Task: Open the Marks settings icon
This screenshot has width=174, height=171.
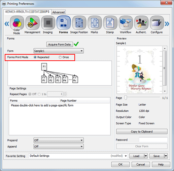Action: [x=95, y=23]
